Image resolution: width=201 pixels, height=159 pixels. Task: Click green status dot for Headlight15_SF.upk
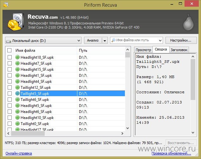pyautogui.click(x=17, y=69)
